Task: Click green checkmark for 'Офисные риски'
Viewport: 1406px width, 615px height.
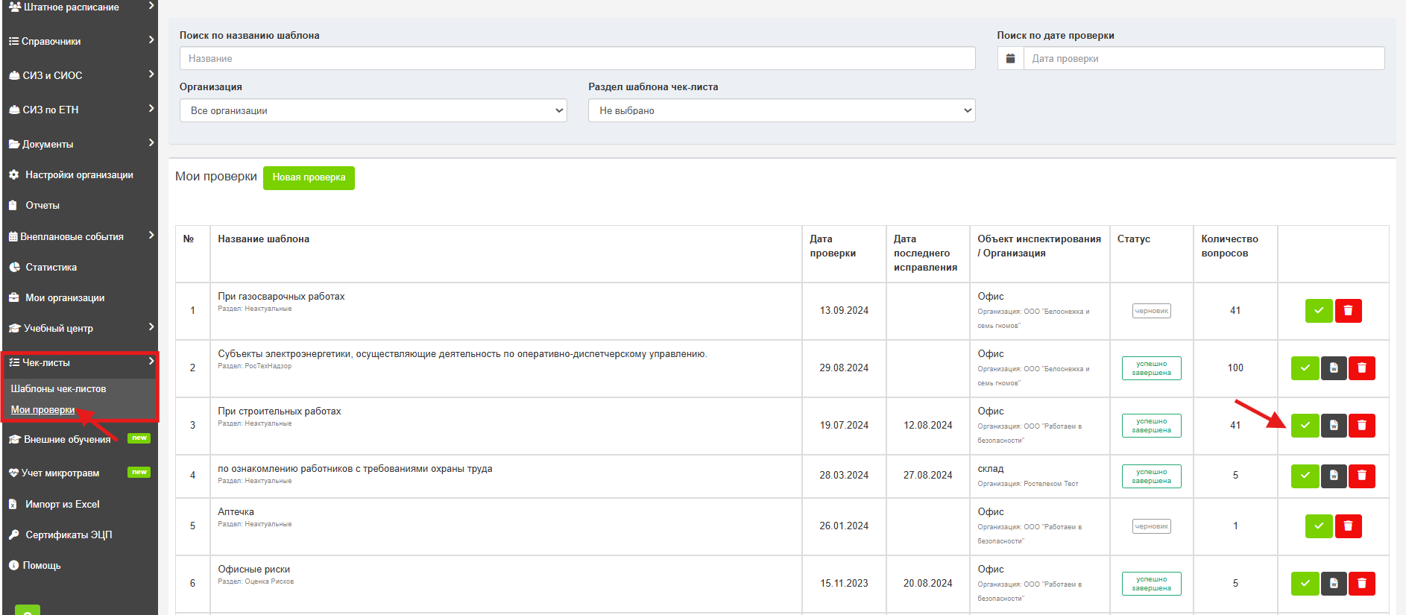Action: (x=1305, y=584)
